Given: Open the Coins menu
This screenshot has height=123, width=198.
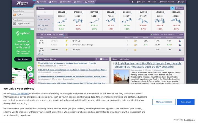Looking at the screenshot, I should point(78,2).
